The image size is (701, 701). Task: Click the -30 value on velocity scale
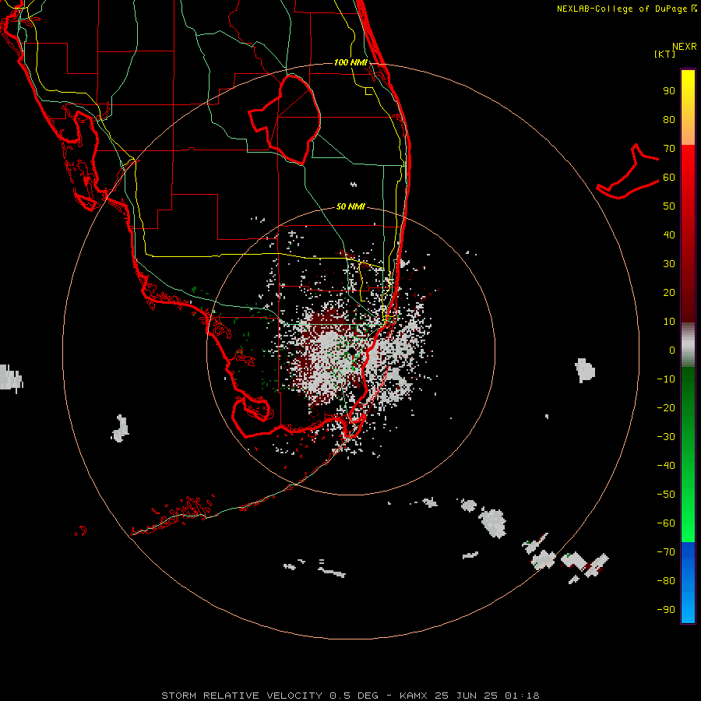(x=666, y=437)
